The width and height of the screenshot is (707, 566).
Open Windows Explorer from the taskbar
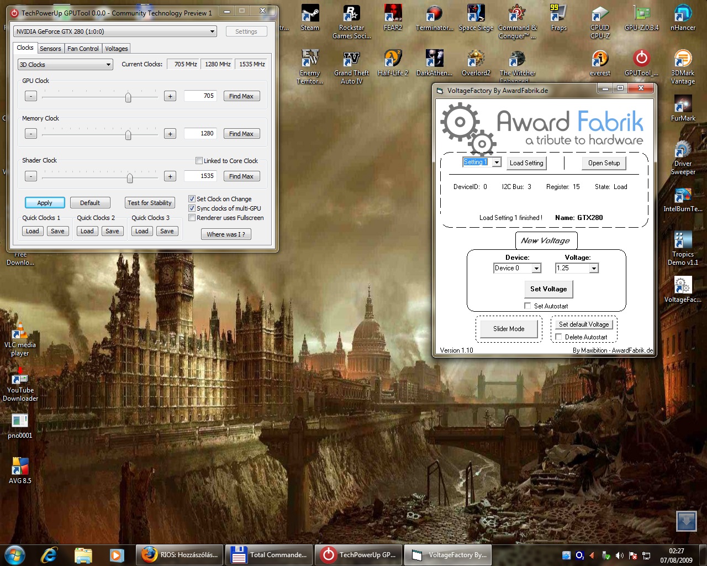(x=83, y=554)
